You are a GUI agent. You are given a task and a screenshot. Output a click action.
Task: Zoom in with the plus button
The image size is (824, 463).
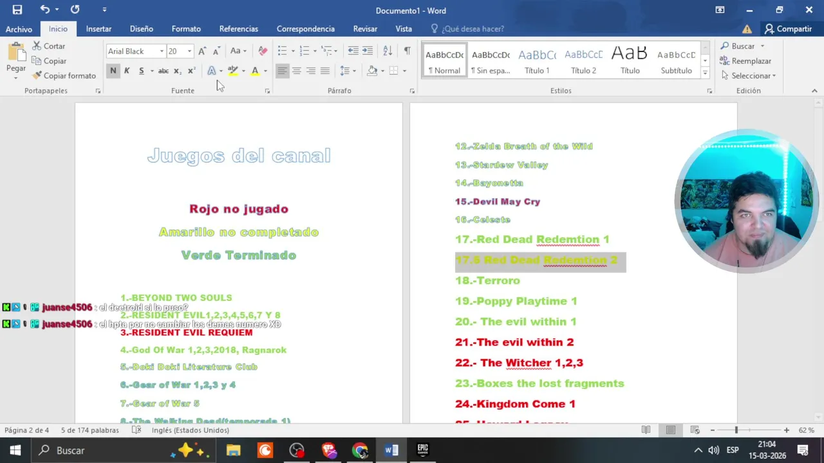[786, 430]
